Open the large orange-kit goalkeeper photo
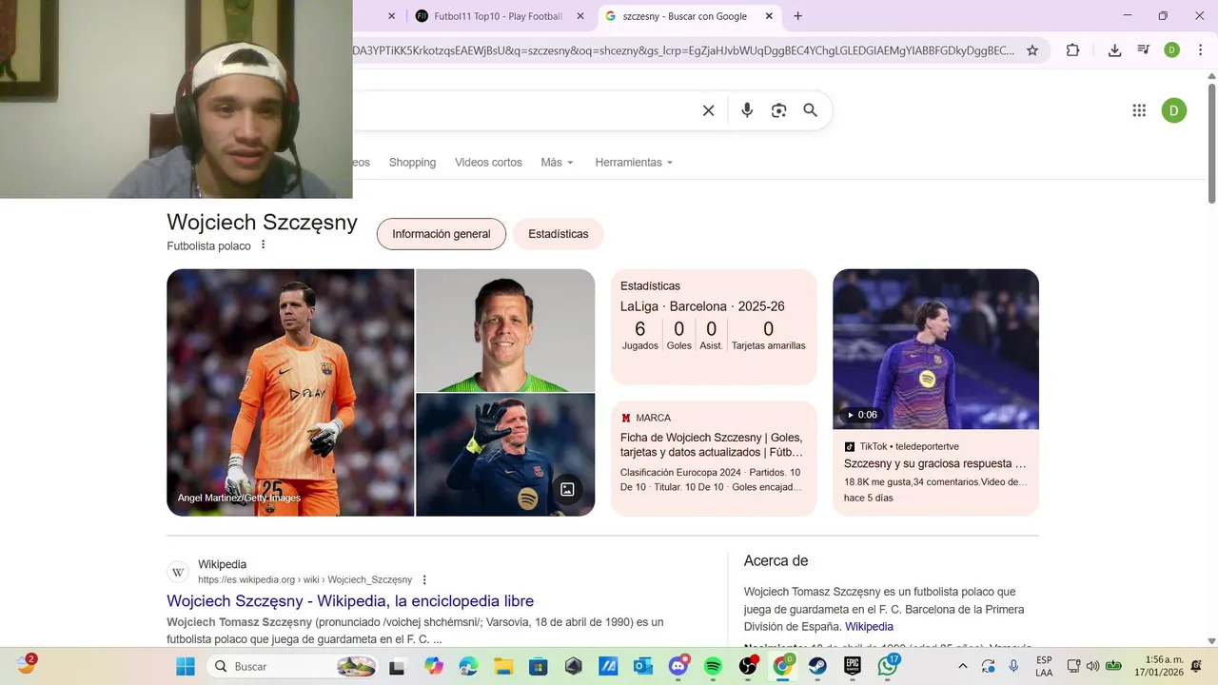Viewport: 1218px width, 685px height. point(290,393)
